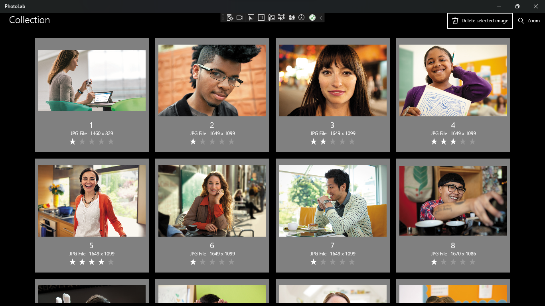Restore down the PhotoLab window
Image resolution: width=545 pixels, height=306 pixels.
click(x=517, y=6)
